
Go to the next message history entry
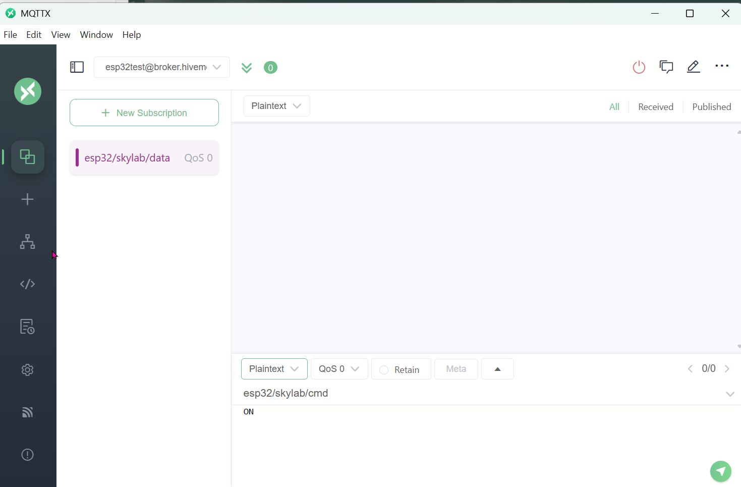727,369
